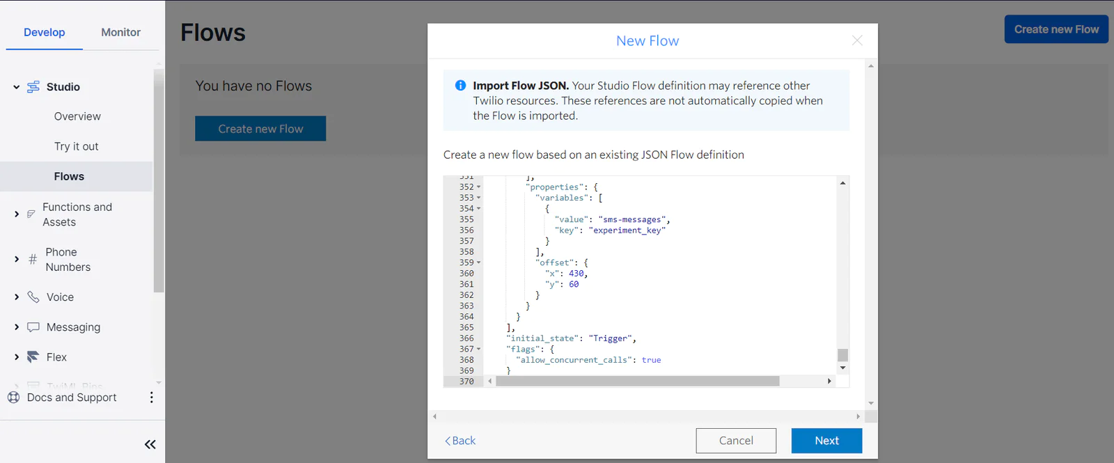The width and height of the screenshot is (1114, 463).
Task: Click the code editor horizontal scrollbar
Action: (x=637, y=382)
